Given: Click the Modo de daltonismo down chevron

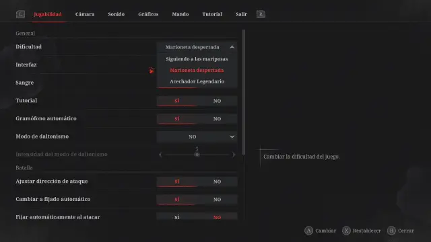Looking at the screenshot, I should click(x=232, y=136).
